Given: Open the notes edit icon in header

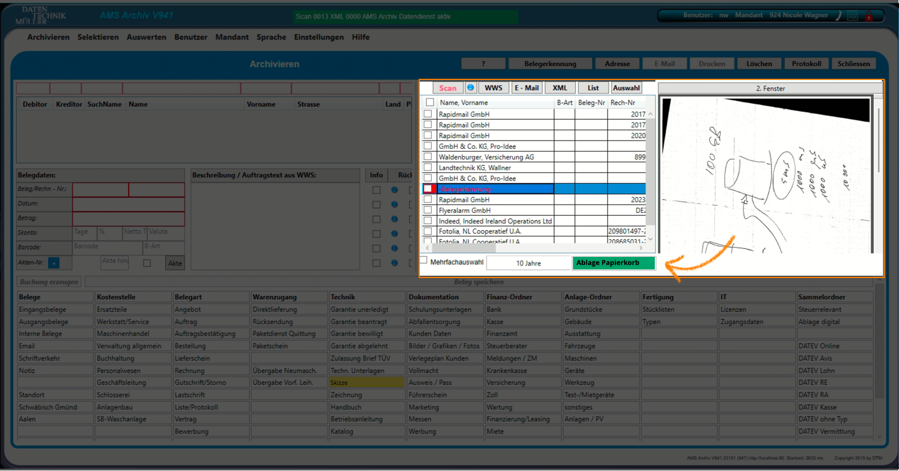Looking at the screenshot, I should [x=853, y=16].
